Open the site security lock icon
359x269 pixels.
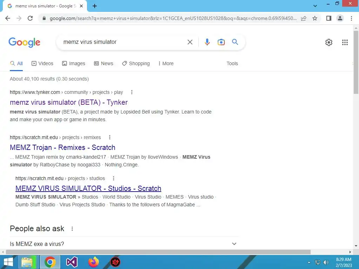(x=44, y=18)
